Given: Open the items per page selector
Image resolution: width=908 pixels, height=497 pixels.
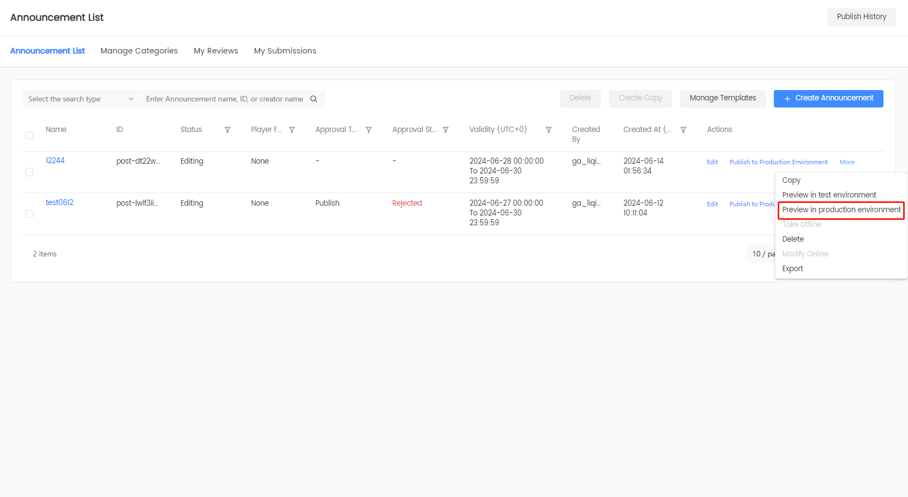Looking at the screenshot, I should pyautogui.click(x=762, y=254).
